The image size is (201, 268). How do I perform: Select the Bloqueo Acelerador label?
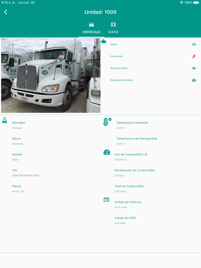click(x=122, y=80)
